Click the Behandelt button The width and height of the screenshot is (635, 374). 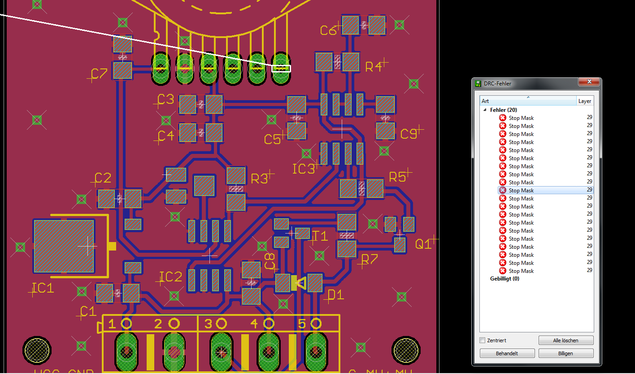coord(507,353)
